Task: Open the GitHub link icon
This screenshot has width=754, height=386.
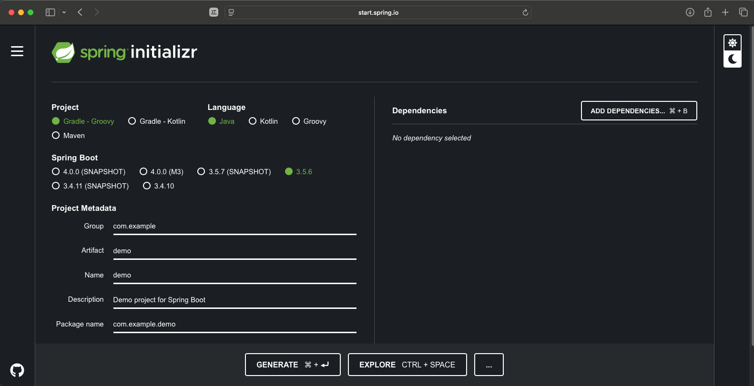Action: point(17,370)
